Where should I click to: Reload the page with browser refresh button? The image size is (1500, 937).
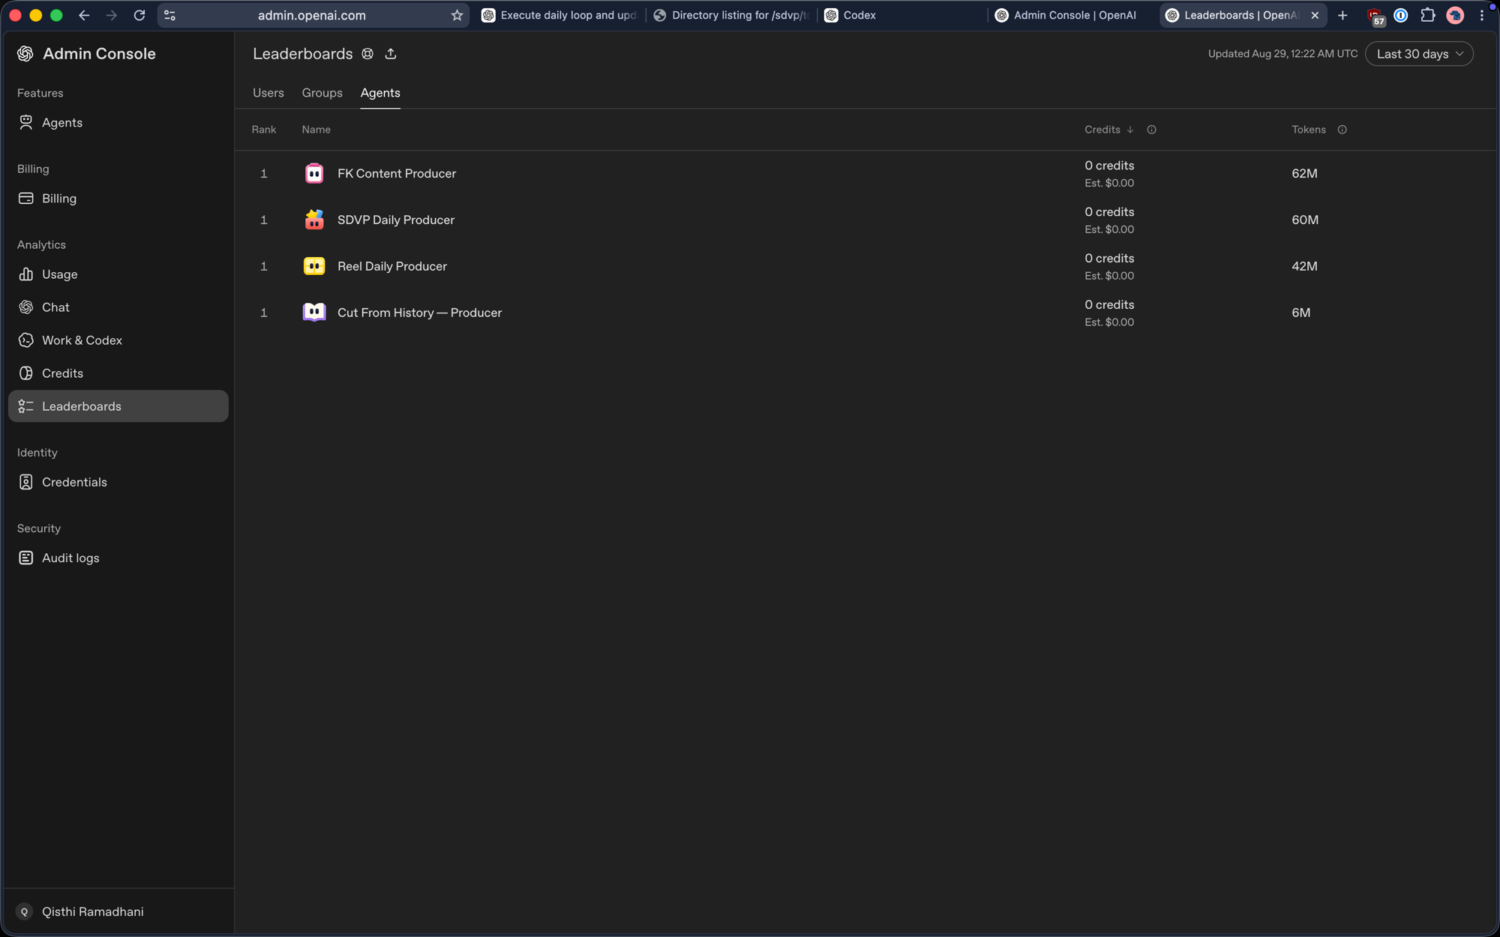tap(139, 15)
